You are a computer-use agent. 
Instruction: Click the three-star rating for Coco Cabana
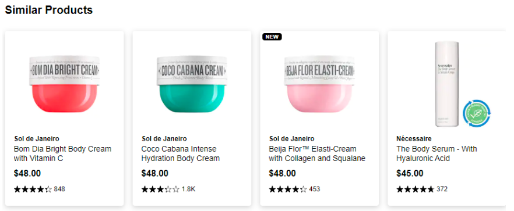click(160, 189)
